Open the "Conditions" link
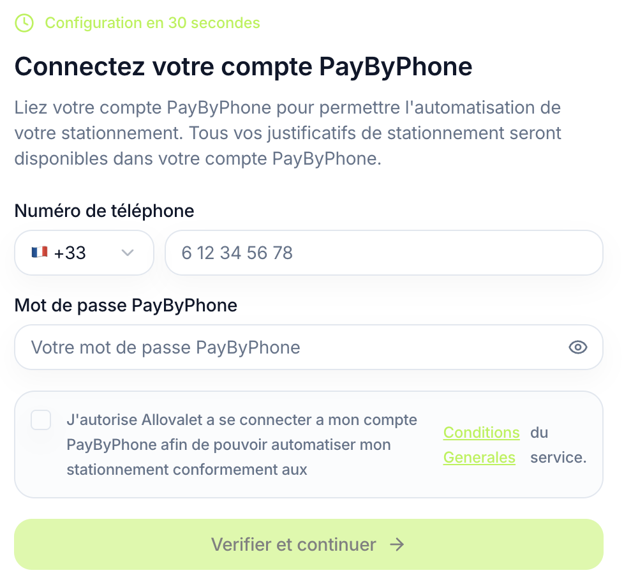This screenshot has width=624, height=582. click(481, 433)
